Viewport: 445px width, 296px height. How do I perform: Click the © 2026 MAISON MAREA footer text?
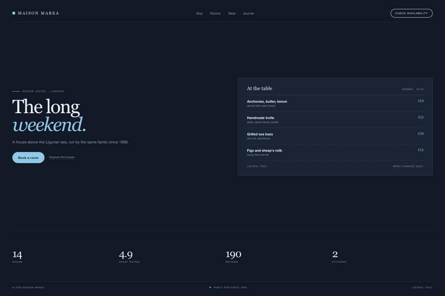click(x=28, y=287)
